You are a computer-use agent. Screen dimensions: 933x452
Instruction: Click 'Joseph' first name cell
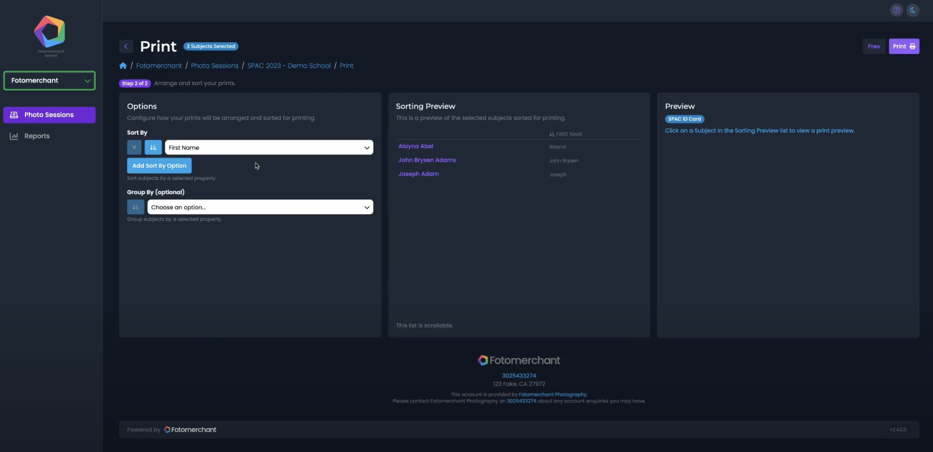click(558, 174)
